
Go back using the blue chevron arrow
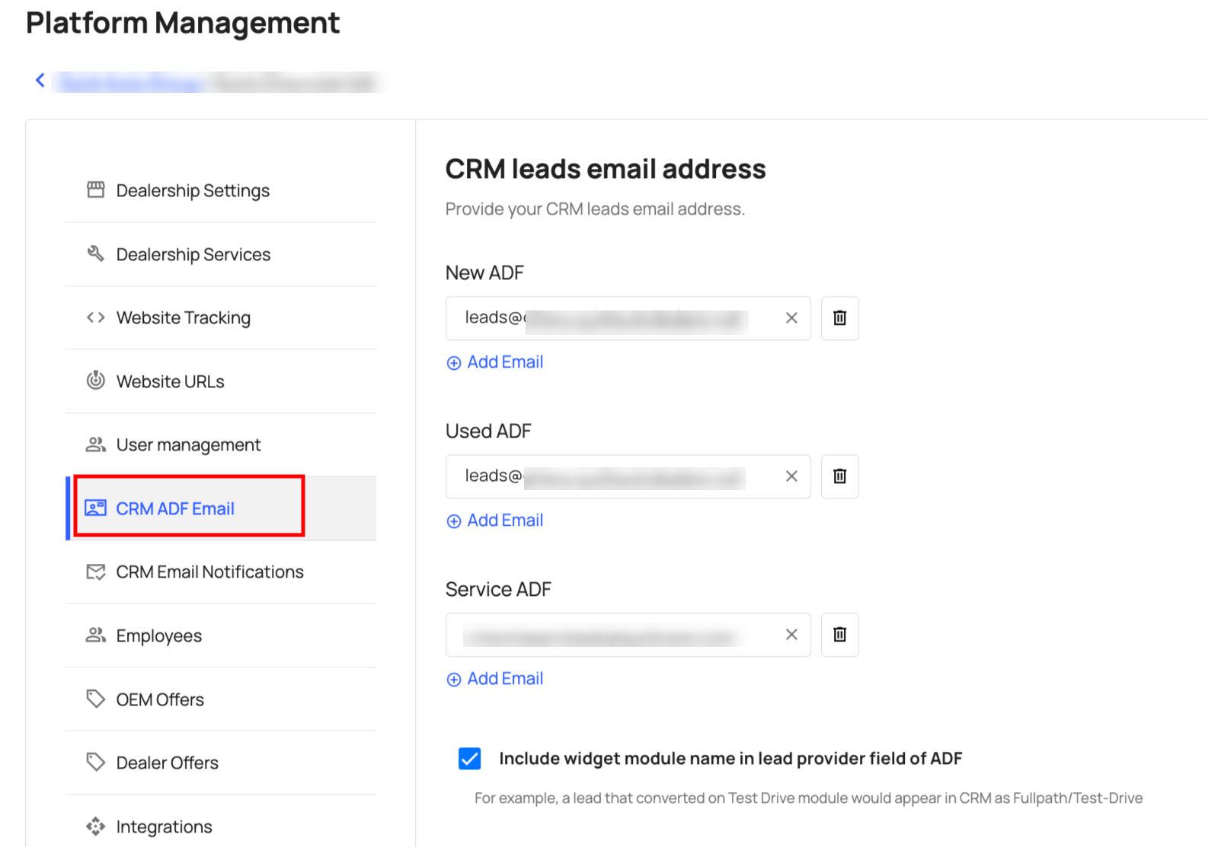pos(40,80)
